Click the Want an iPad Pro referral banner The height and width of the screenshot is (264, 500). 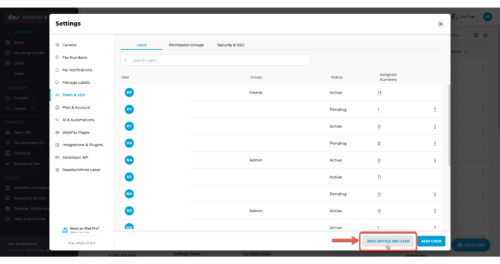click(82, 230)
